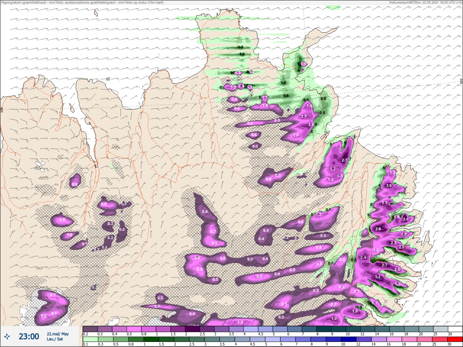Click the 2.9 precipitation value on the map

[x=401, y=247]
